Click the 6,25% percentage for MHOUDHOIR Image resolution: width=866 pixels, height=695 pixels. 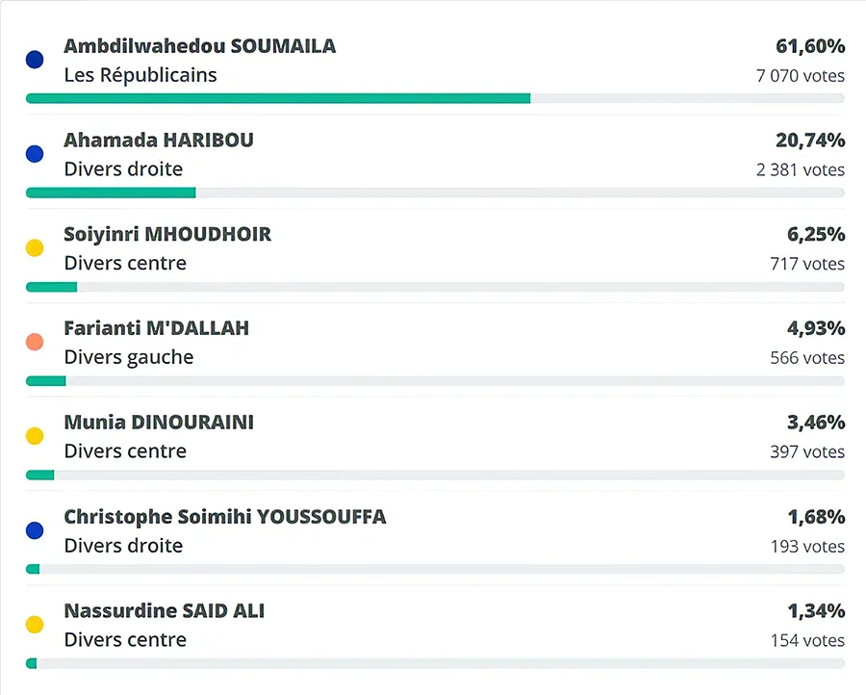(x=816, y=234)
